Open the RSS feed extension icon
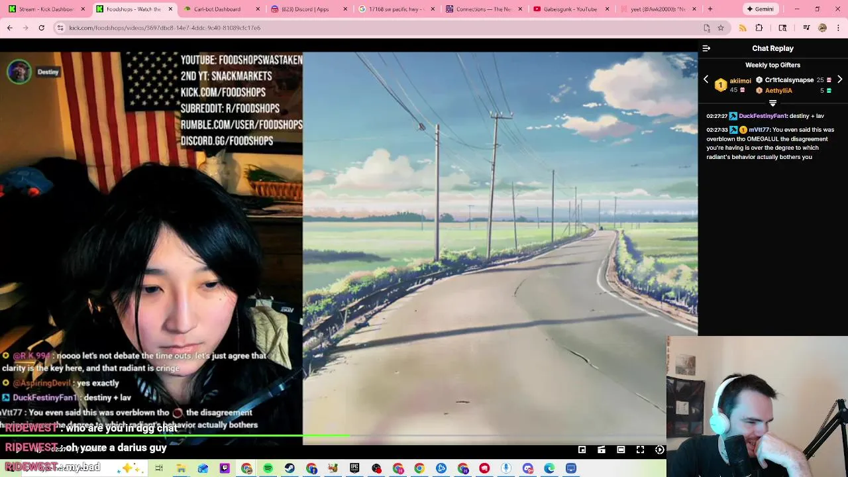Image resolution: width=848 pixels, height=477 pixels. point(743,28)
